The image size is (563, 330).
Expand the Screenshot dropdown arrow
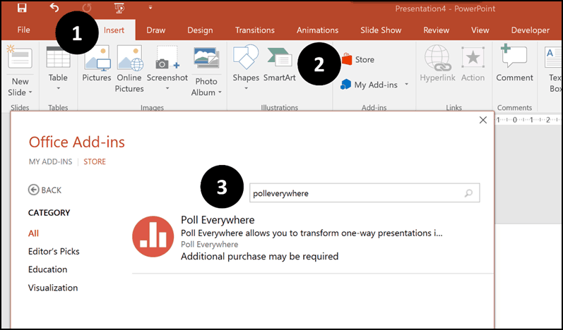coord(167,89)
